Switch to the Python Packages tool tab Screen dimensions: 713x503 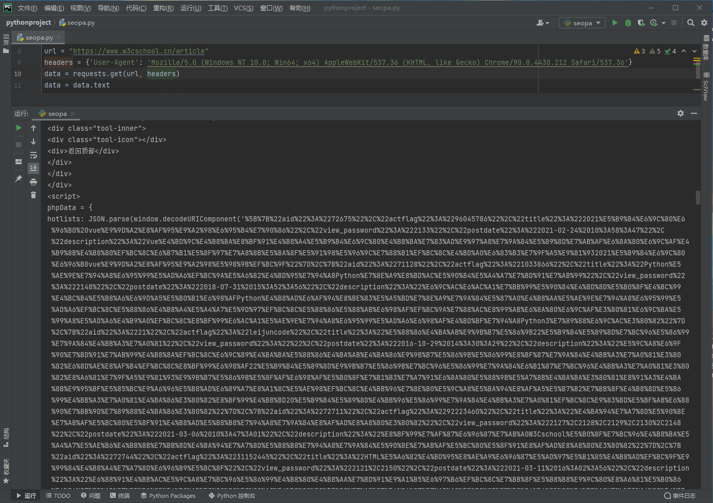tap(168, 496)
